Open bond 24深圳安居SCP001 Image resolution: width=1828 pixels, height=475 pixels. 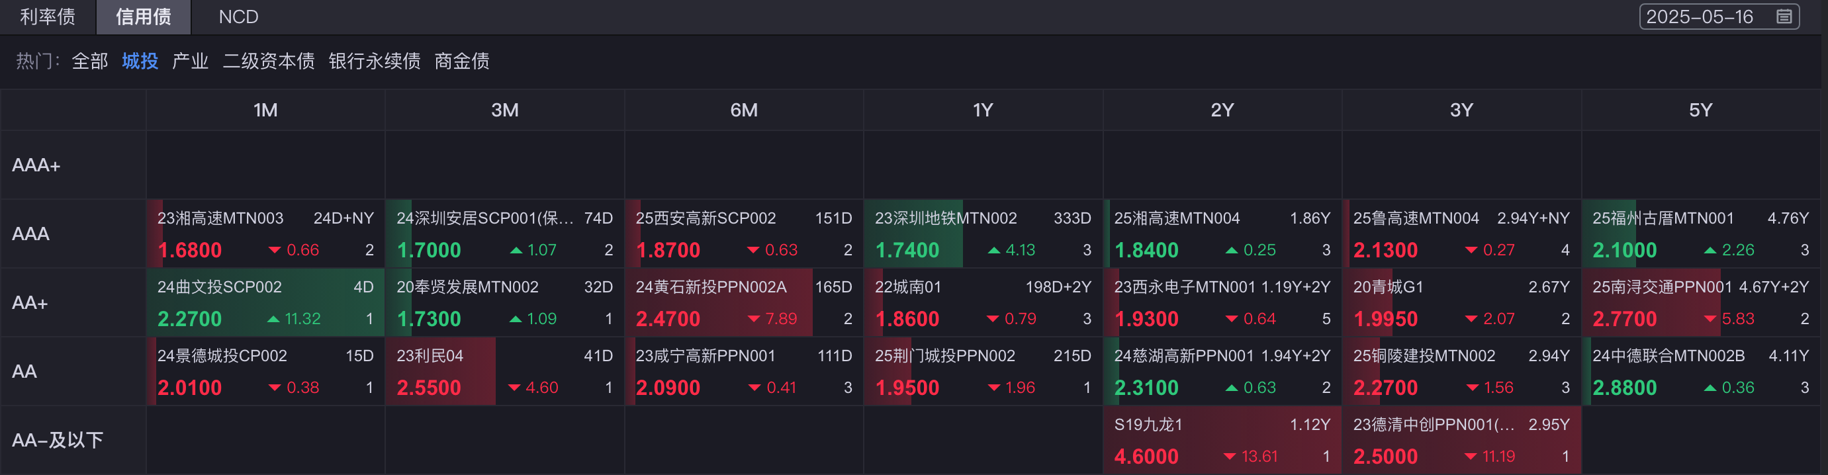(x=484, y=218)
